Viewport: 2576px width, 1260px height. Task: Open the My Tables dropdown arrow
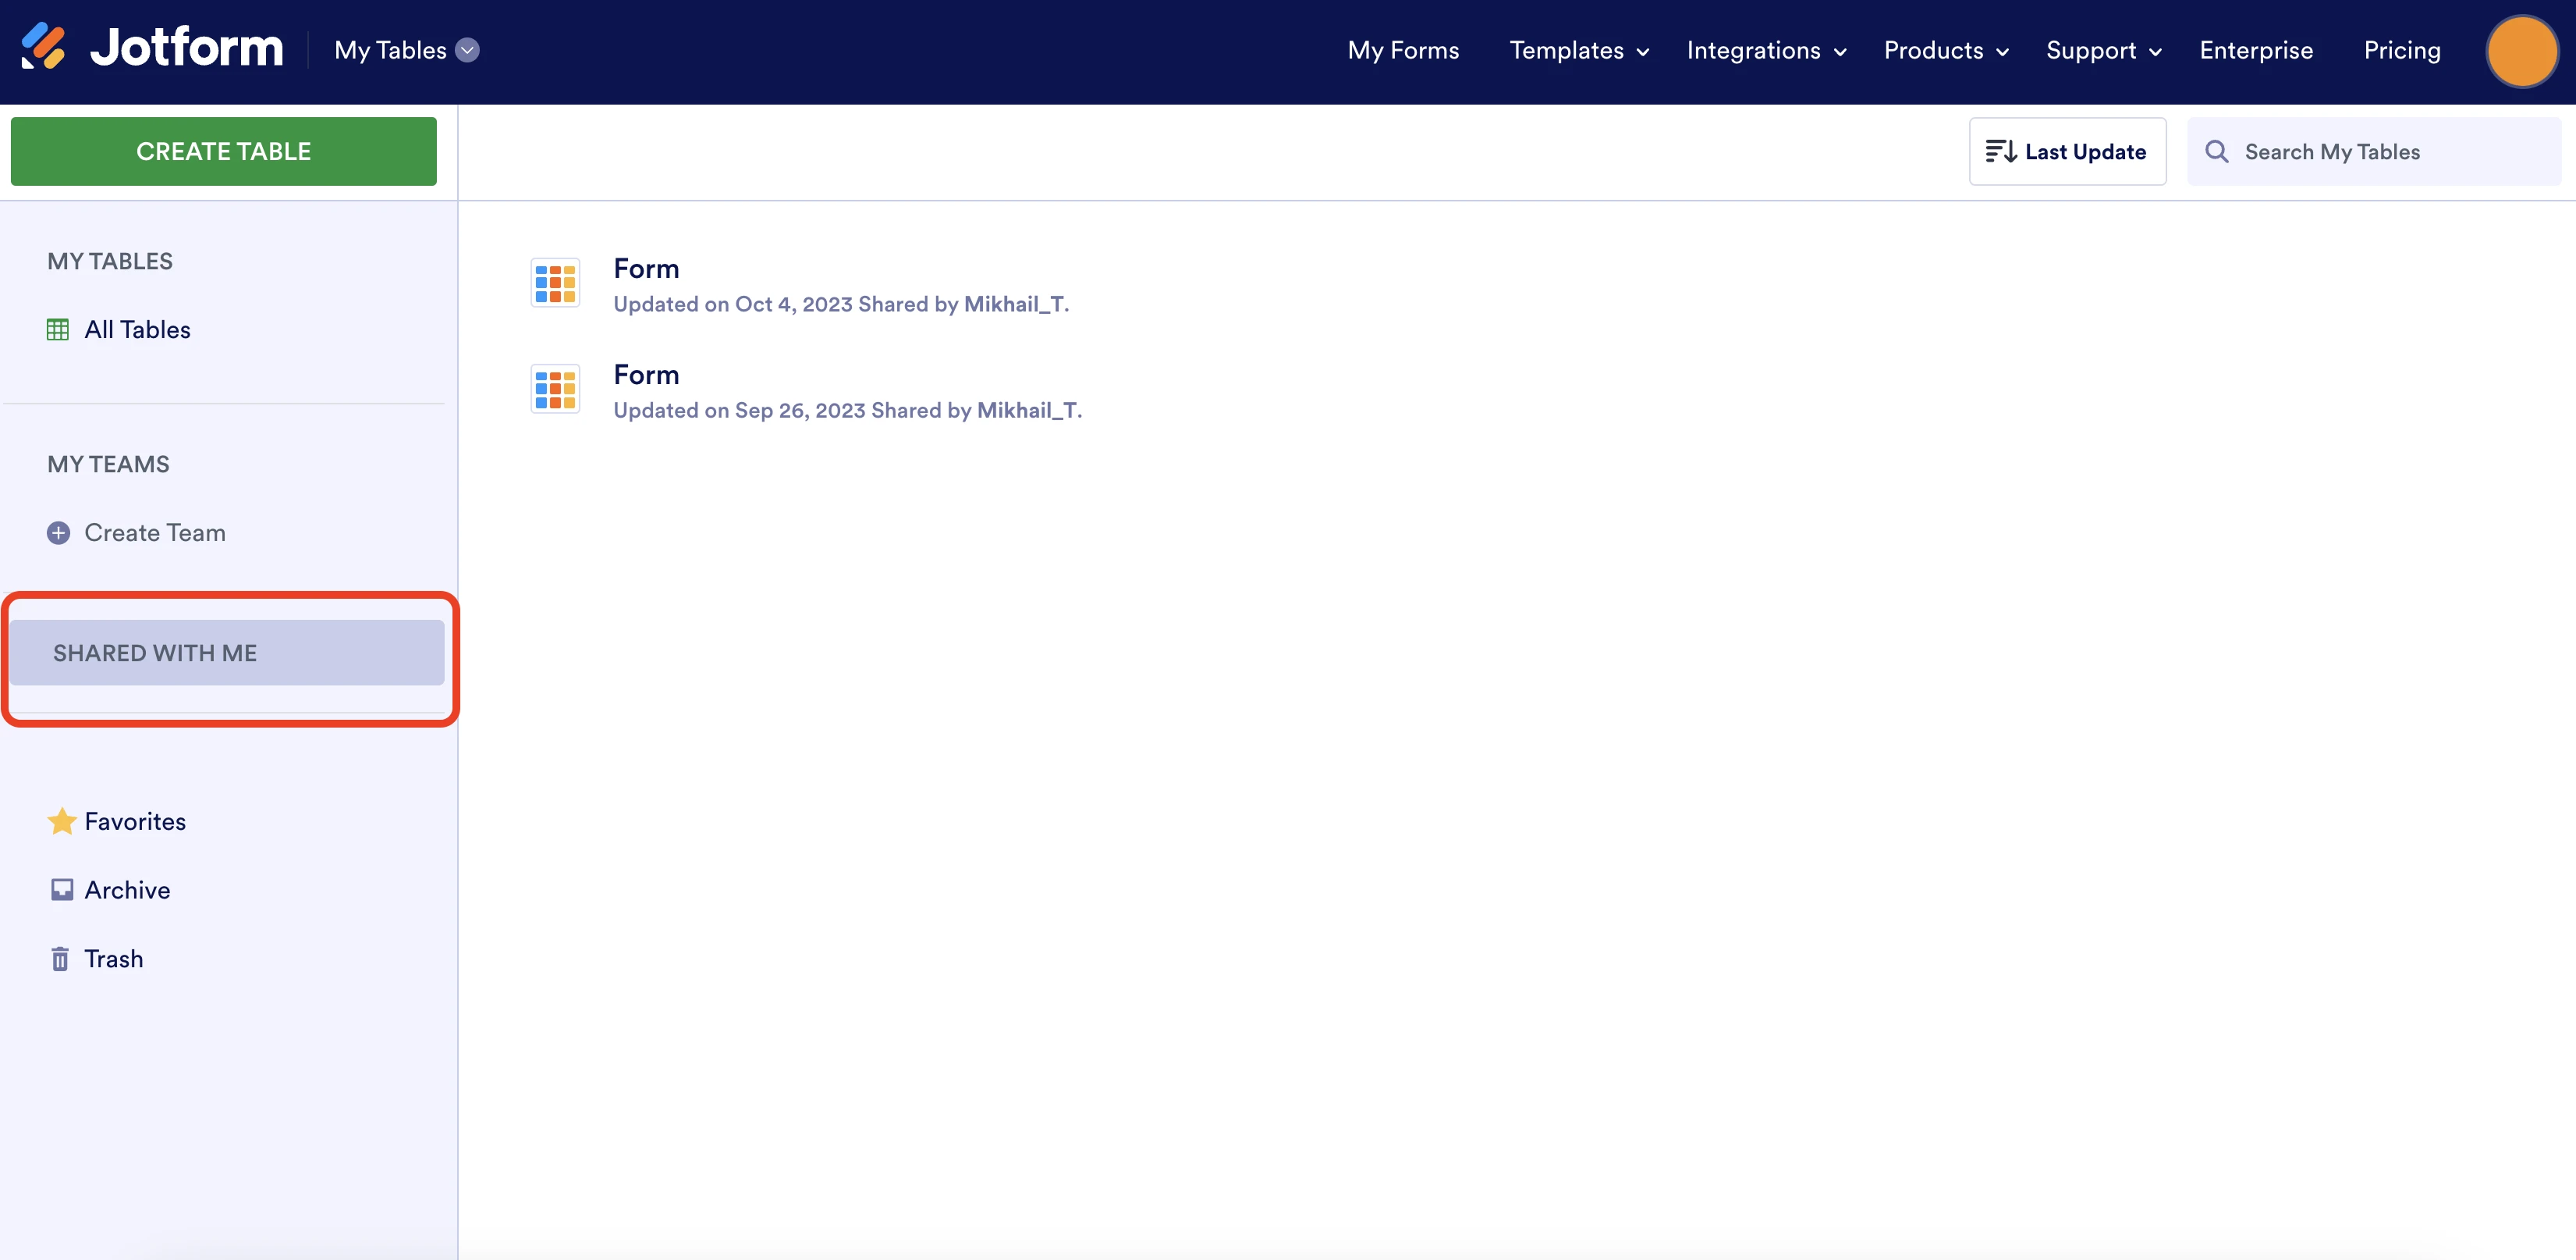point(467,50)
